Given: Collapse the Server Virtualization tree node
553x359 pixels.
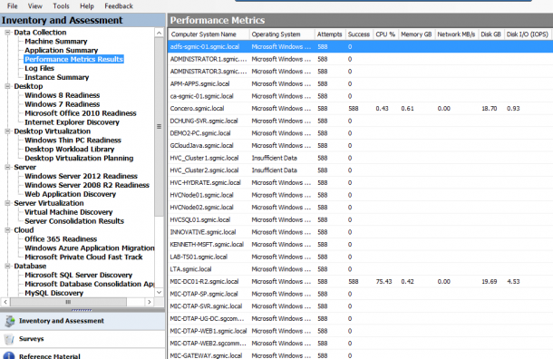Looking at the screenshot, I should [x=7, y=203].
